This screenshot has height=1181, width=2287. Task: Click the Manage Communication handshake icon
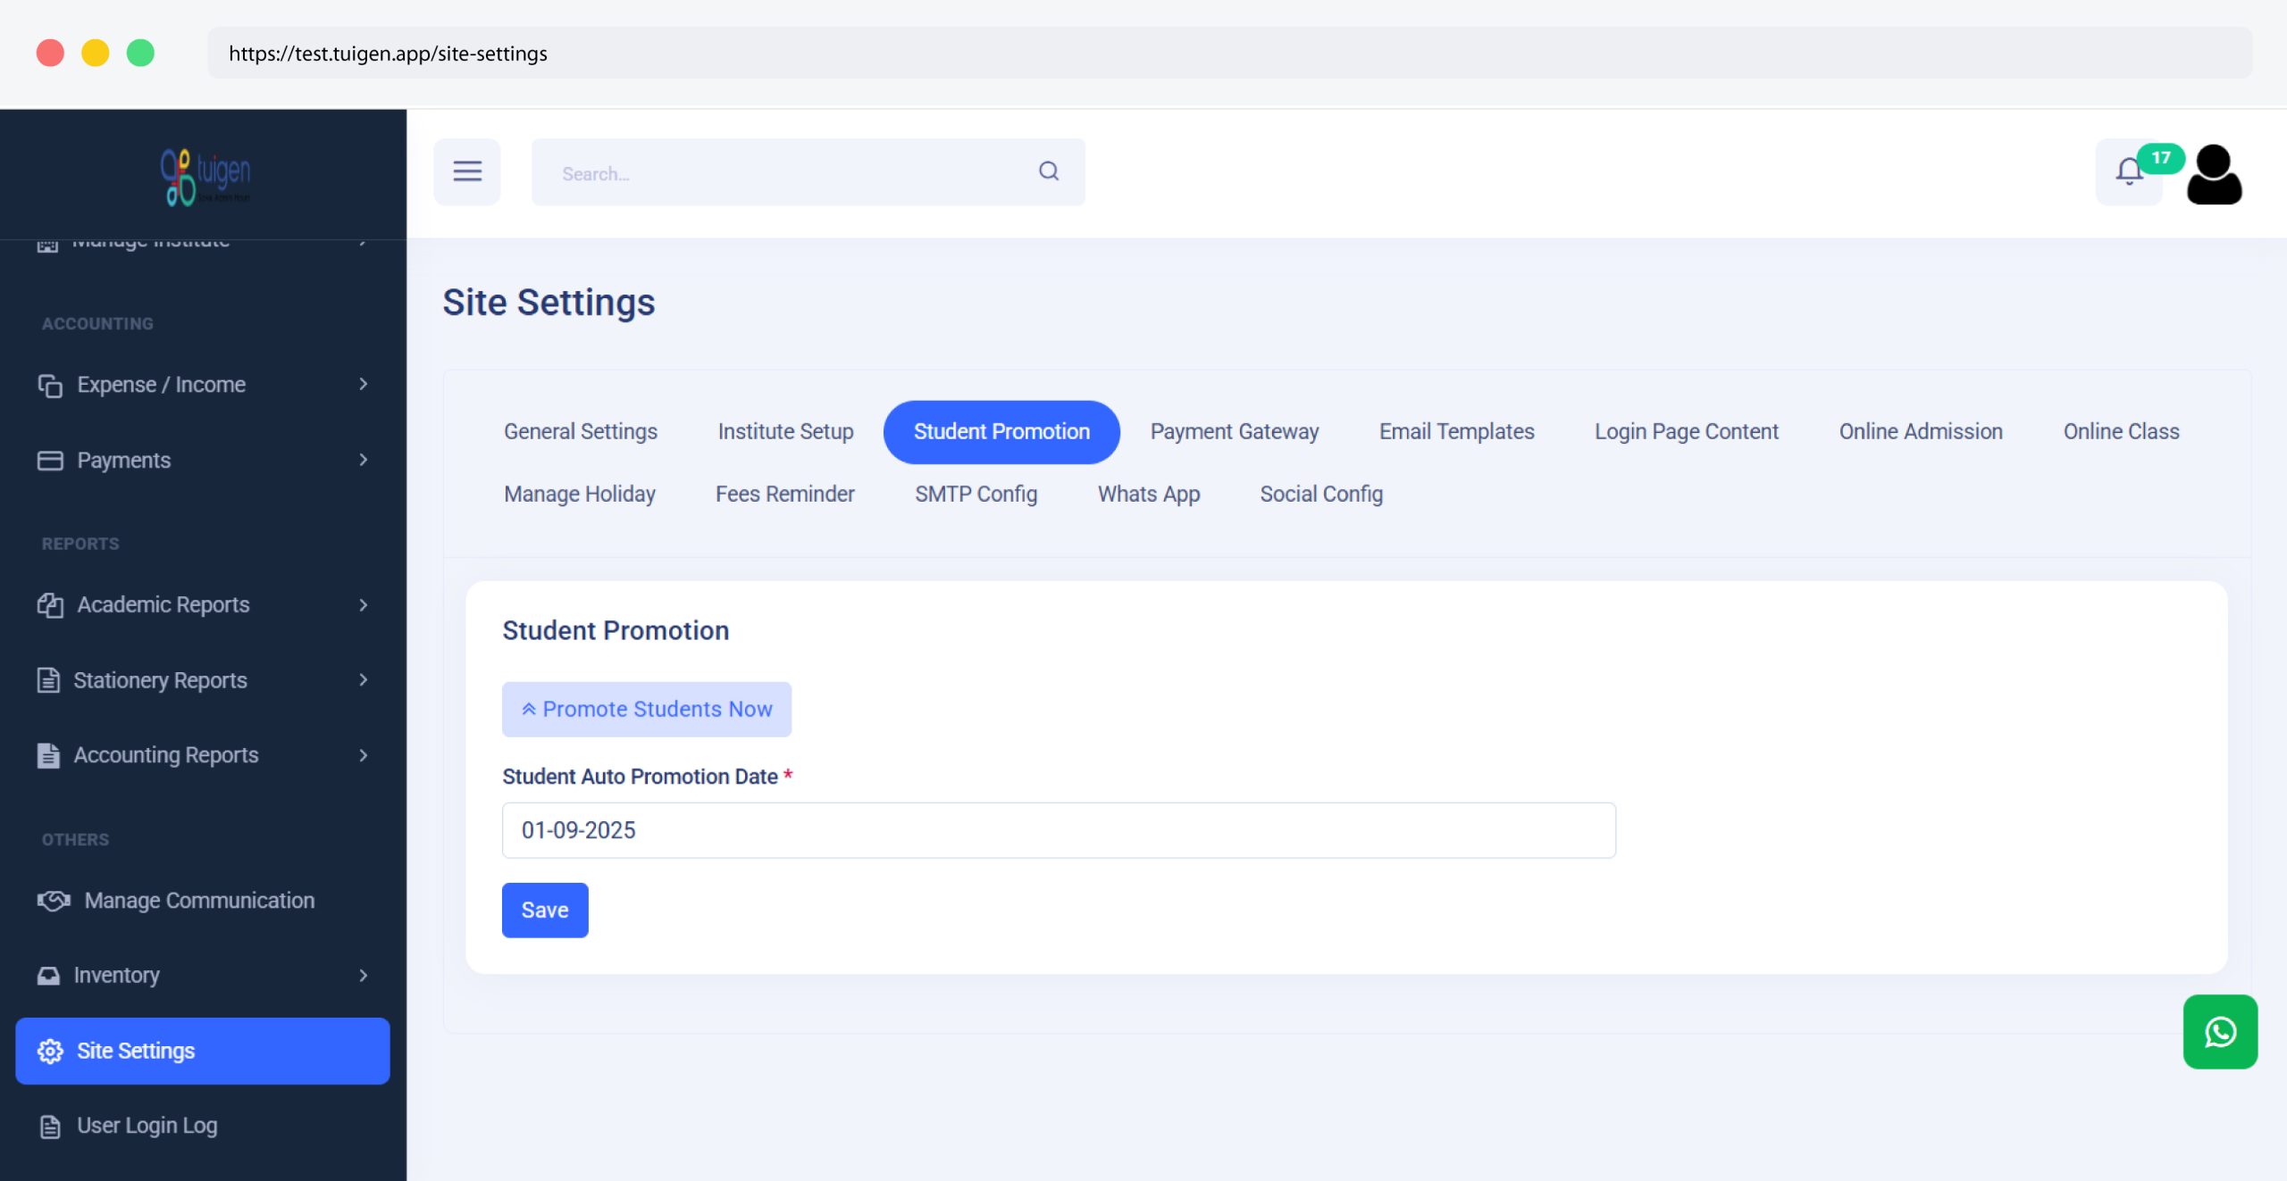(54, 900)
